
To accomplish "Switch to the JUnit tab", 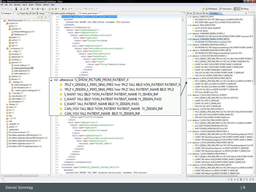I will tap(32, 13).
